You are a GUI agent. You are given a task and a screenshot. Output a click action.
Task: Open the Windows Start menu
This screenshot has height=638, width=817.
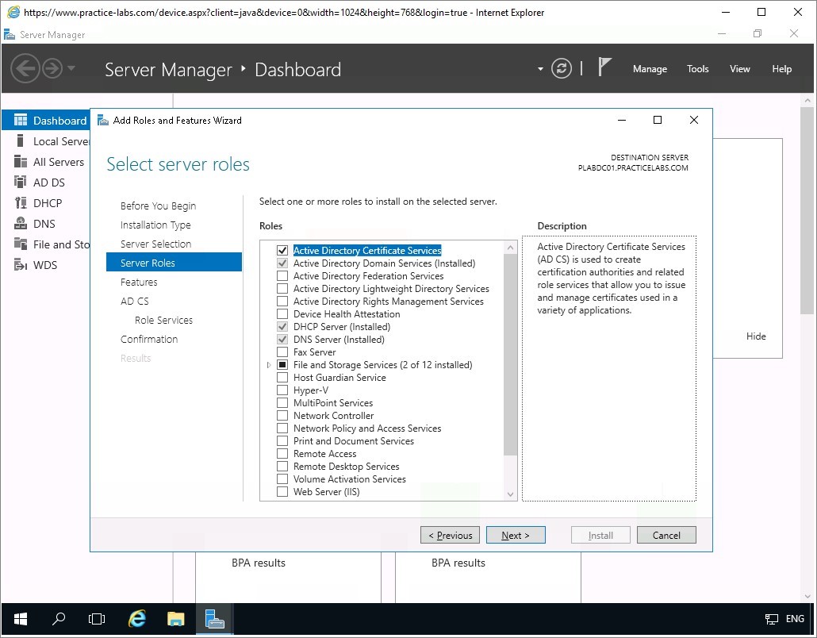point(21,619)
